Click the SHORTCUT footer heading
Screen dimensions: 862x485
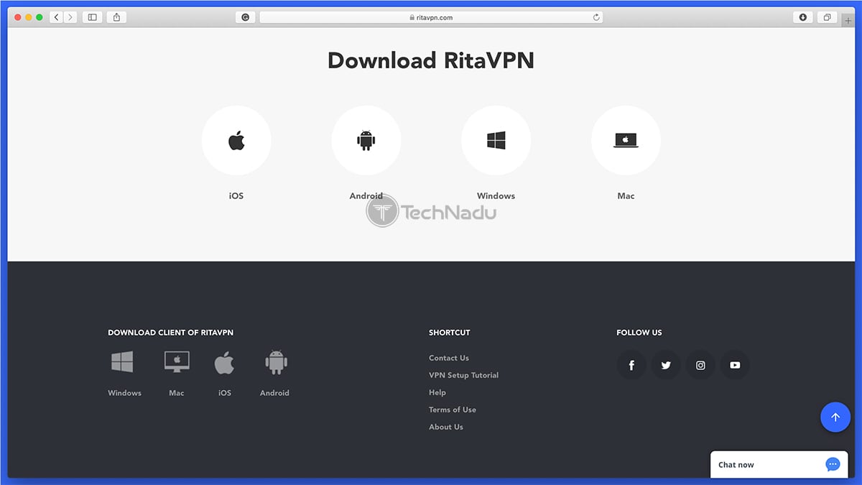coord(450,333)
